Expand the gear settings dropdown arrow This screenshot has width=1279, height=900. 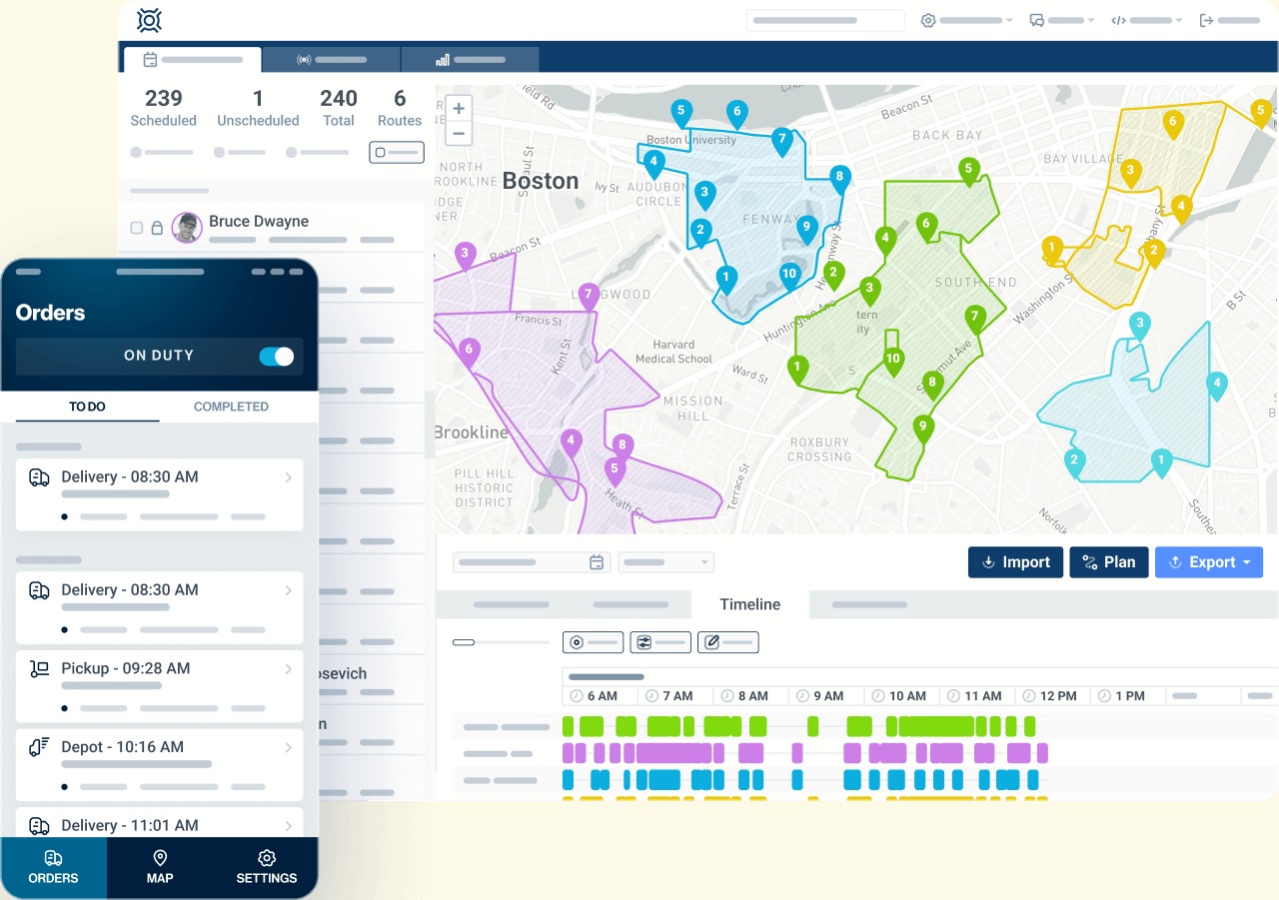(x=1009, y=21)
